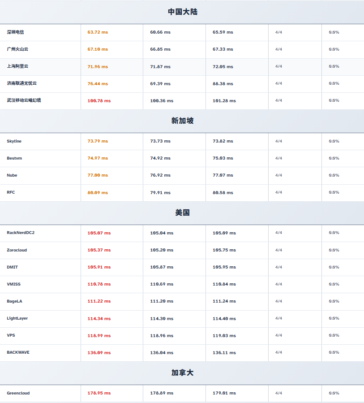Click the LightLayer node name
The image size is (364, 403).
pyautogui.click(x=17, y=318)
